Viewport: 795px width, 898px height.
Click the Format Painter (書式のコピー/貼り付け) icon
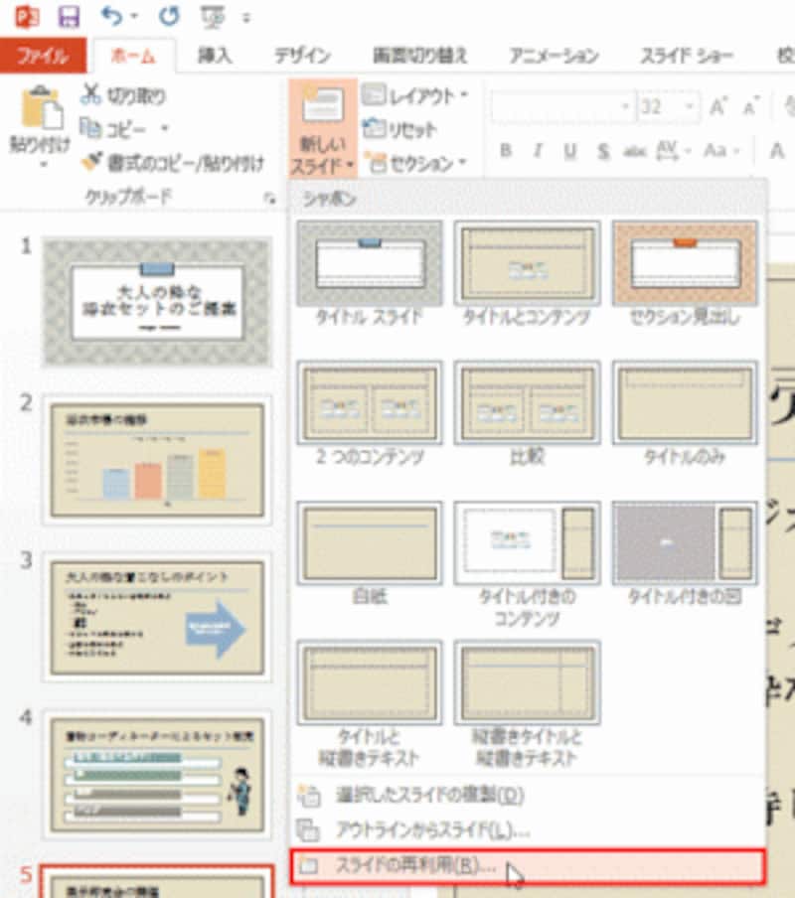(91, 162)
